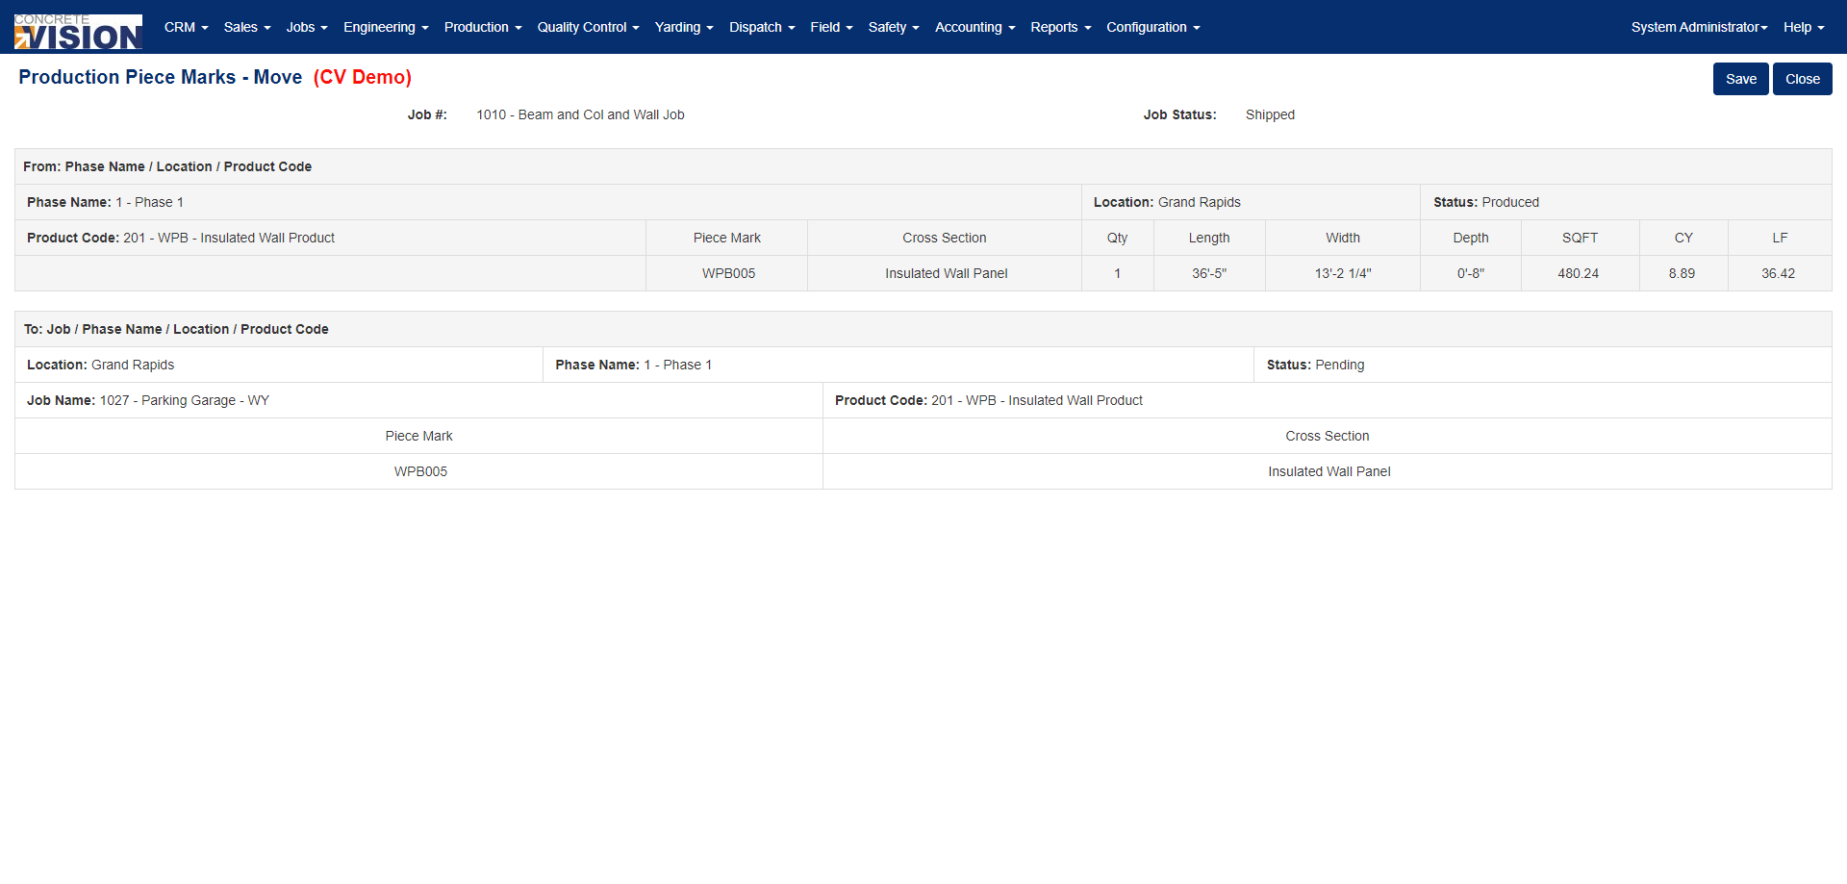The width and height of the screenshot is (1847, 884).
Task: Click the Save button
Action: (x=1740, y=79)
